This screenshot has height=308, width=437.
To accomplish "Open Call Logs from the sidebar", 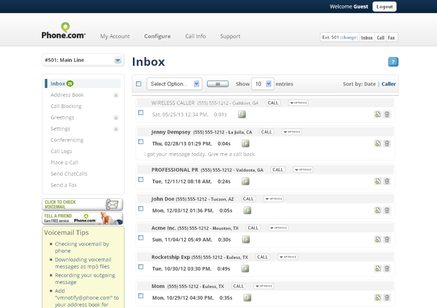I will (x=60, y=151).
